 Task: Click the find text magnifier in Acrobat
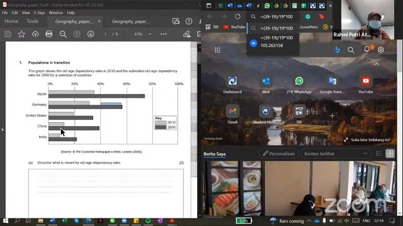63,34
